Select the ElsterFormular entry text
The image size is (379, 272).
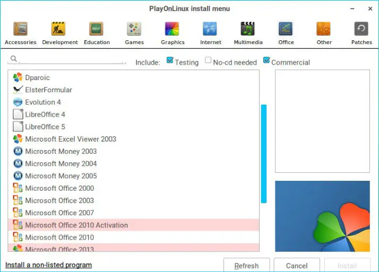coord(49,90)
